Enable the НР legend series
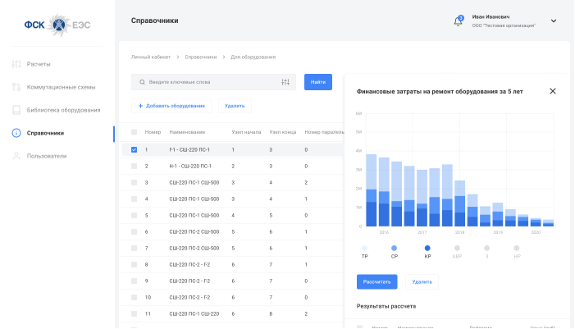The width and height of the screenshot is (575, 329). (517, 252)
